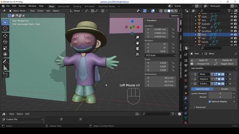239x134 pixels.
Task: Select the Annotate tool
Action: pyautogui.click(x=5, y=61)
